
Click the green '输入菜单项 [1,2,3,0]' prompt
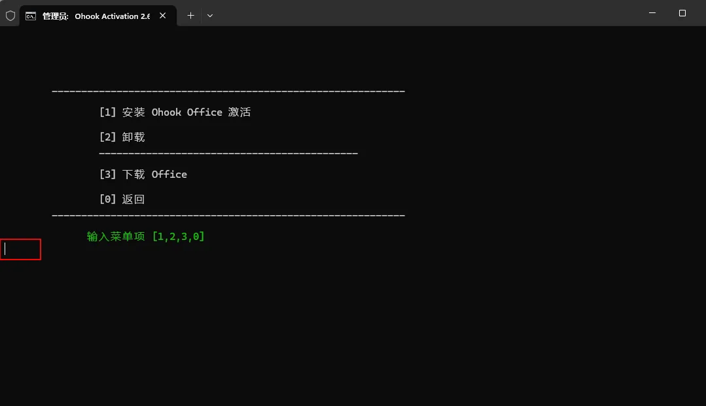coord(145,236)
